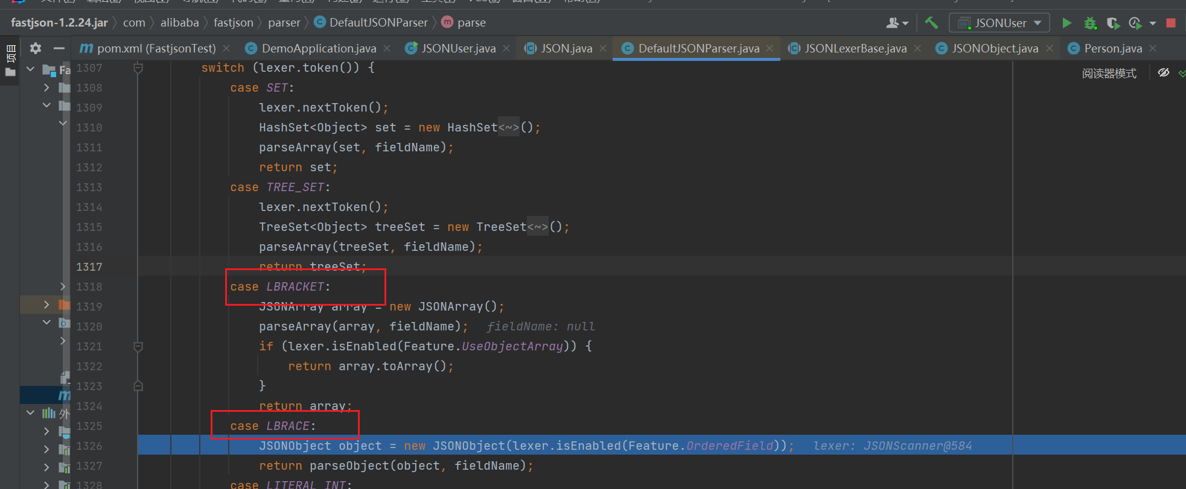Click 'Feature.UseObjectArray' in the if statement
The image size is (1186, 489).
coord(483,346)
